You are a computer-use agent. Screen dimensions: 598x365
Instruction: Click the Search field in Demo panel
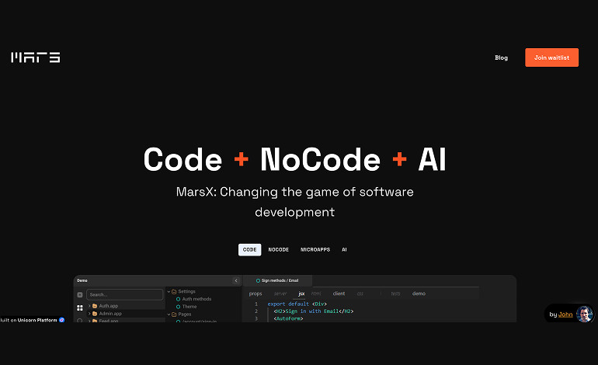(x=124, y=295)
